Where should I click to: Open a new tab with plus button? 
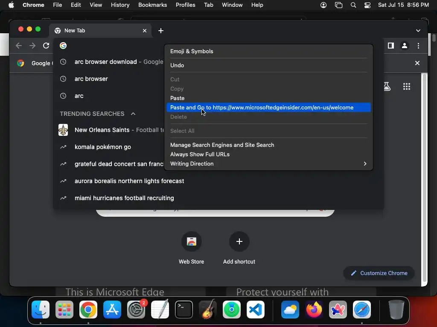coord(161,31)
